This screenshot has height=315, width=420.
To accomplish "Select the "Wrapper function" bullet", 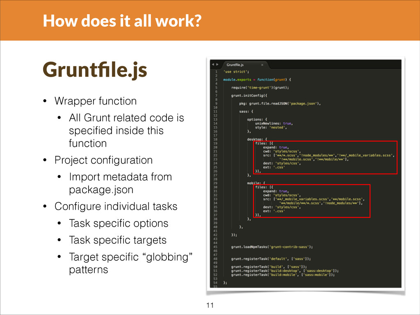I will click(x=96, y=101).
